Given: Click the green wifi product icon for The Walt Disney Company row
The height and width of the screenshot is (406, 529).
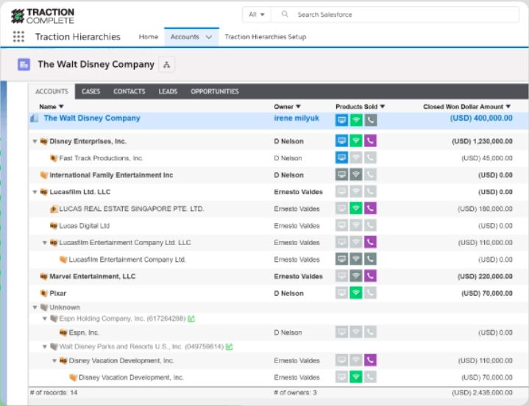Looking at the screenshot, I should pos(356,120).
